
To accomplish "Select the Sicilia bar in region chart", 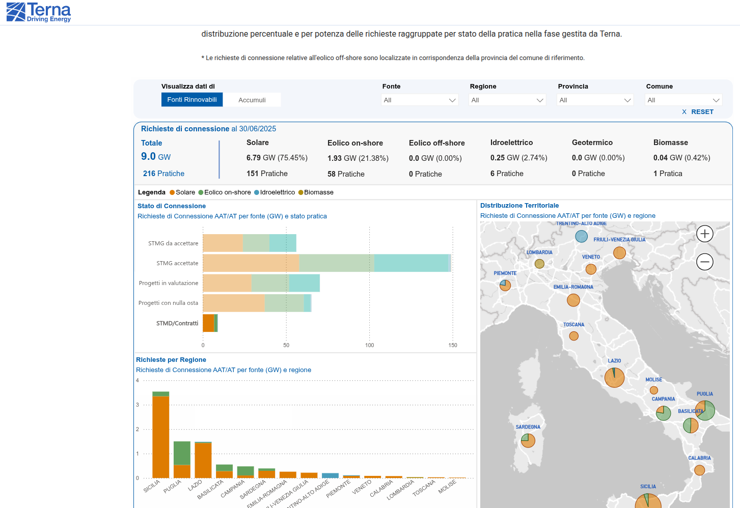I will pos(161,436).
